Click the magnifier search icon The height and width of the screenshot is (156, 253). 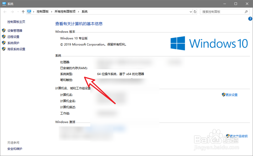click(246, 12)
